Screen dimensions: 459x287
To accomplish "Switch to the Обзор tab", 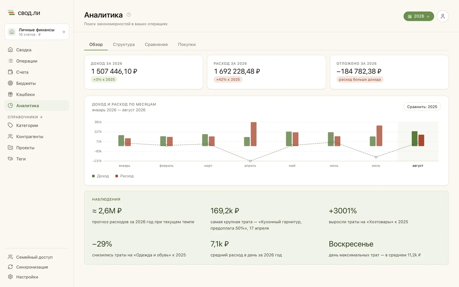I will 96,45.
